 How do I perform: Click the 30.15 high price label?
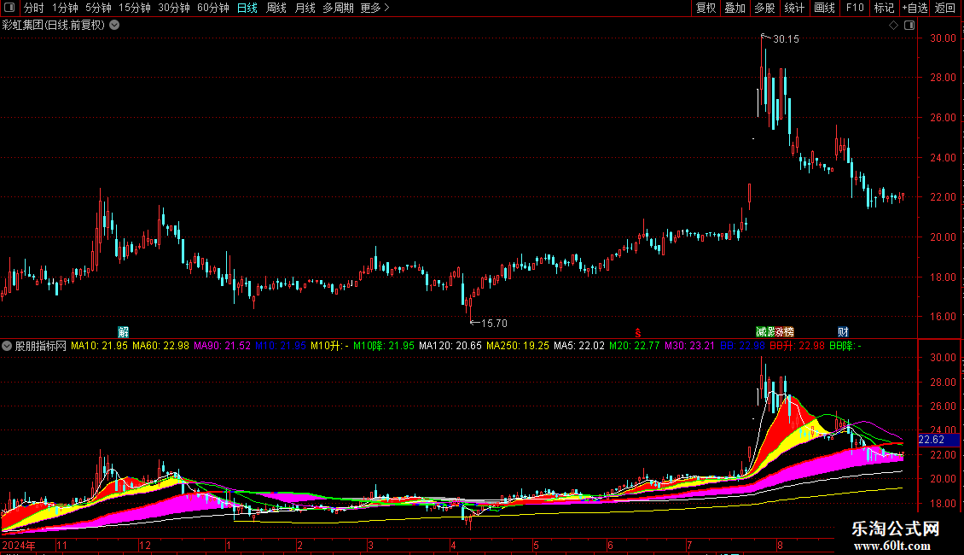[787, 39]
